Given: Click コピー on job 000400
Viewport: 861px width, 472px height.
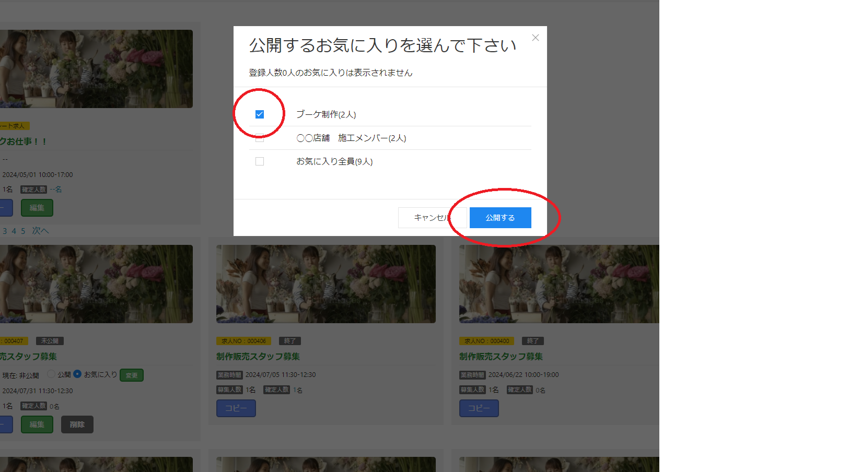Looking at the screenshot, I should [x=479, y=408].
